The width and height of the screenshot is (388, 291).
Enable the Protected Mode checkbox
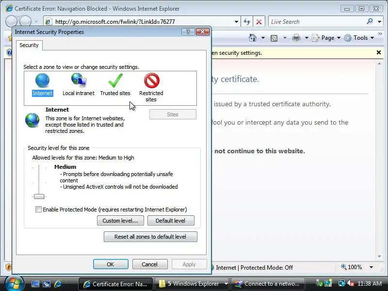click(x=38, y=210)
